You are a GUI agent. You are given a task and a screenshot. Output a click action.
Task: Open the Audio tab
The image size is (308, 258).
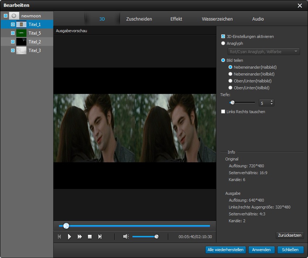(x=258, y=19)
